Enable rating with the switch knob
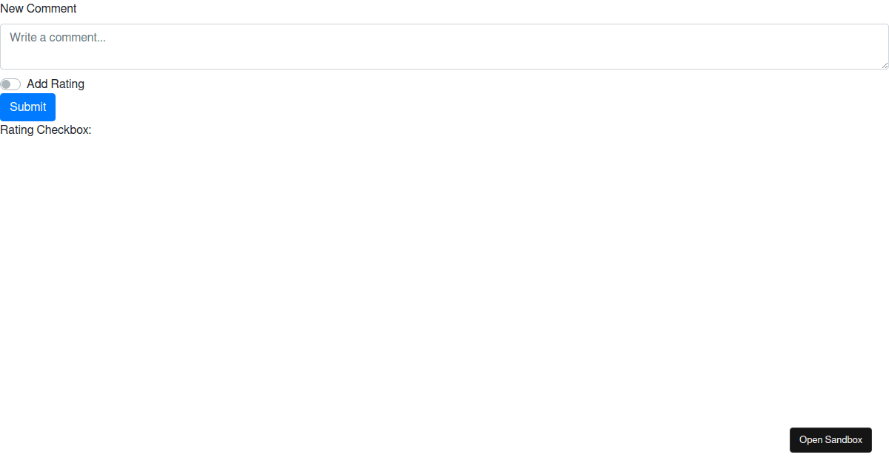The image size is (889, 466). pos(7,84)
